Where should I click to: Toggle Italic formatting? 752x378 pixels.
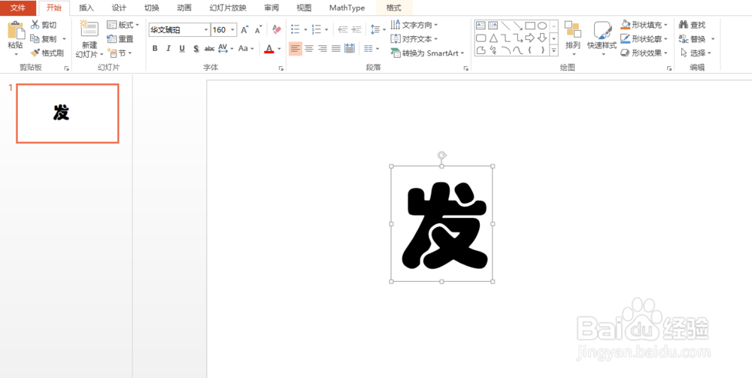coord(168,48)
